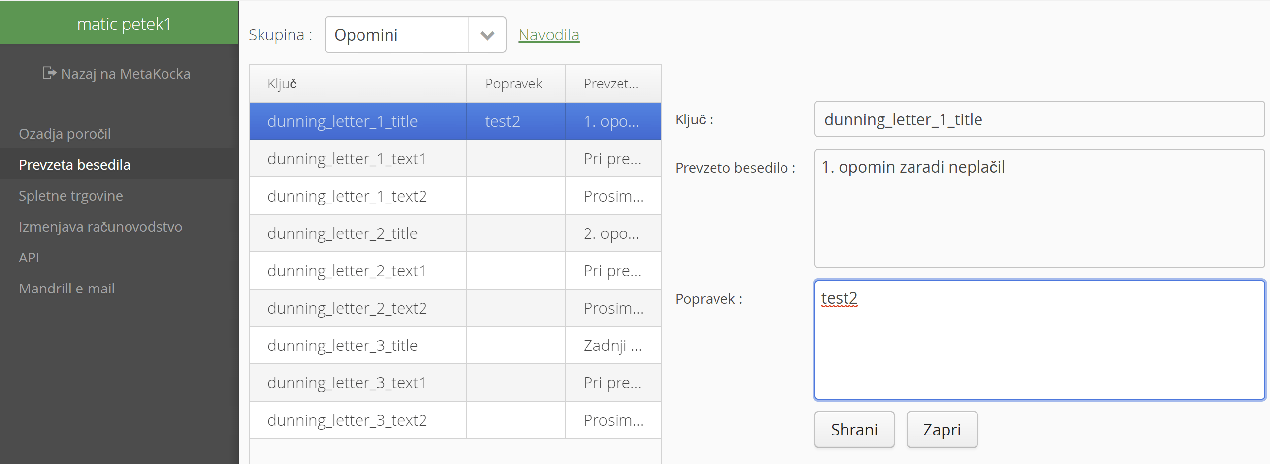Open the Navodila link
This screenshot has height=464, width=1270.
pyautogui.click(x=549, y=35)
